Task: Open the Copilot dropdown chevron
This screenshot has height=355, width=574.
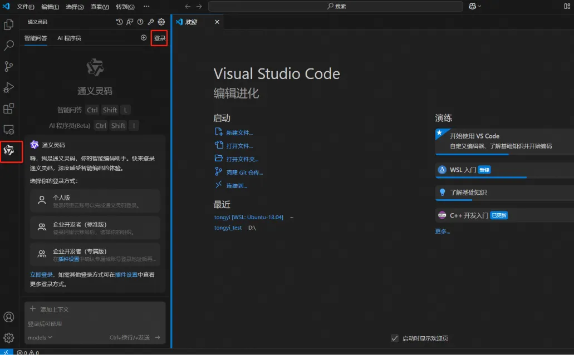Action: pos(479,6)
